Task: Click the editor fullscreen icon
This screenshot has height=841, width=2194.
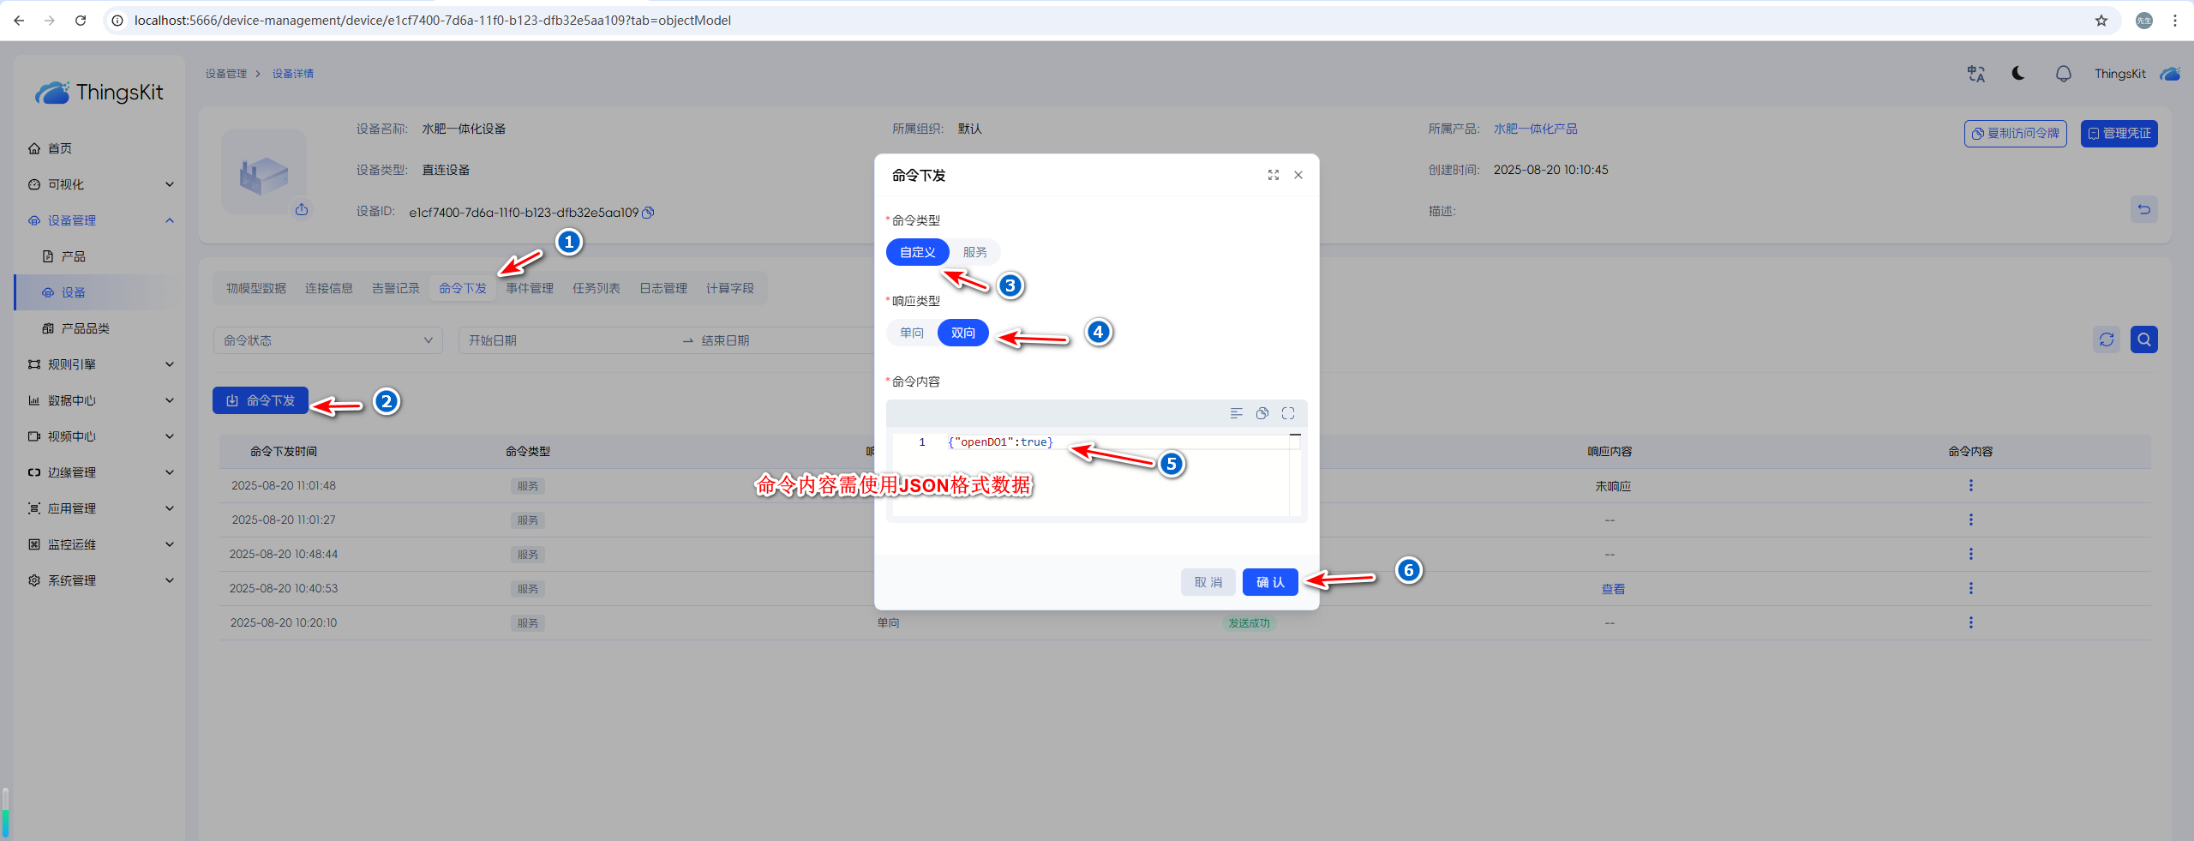Action: click(1287, 413)
